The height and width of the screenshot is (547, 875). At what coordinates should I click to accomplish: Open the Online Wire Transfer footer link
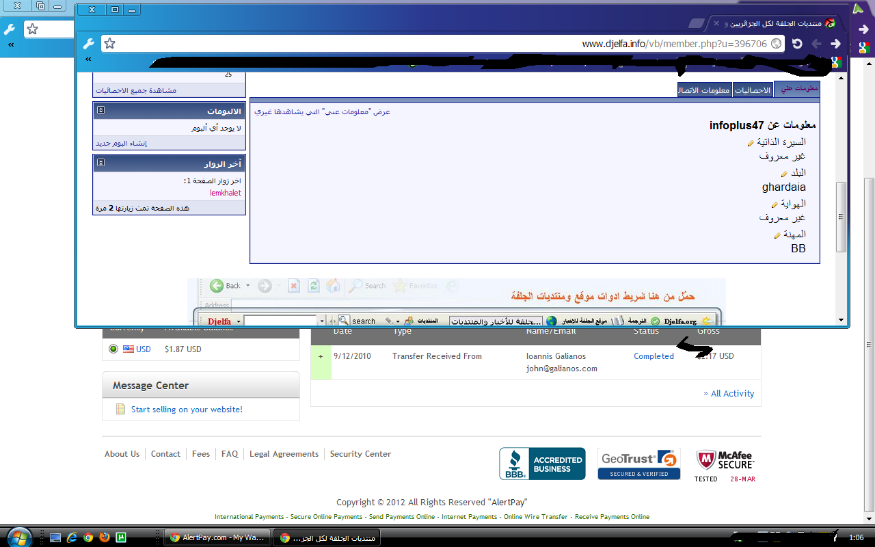pyautogui.click(x=536, y=517)
